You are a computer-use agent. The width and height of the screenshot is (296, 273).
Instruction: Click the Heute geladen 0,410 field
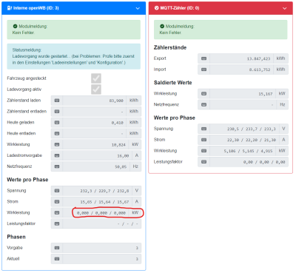pyautogui.click(x=95, y=123)
